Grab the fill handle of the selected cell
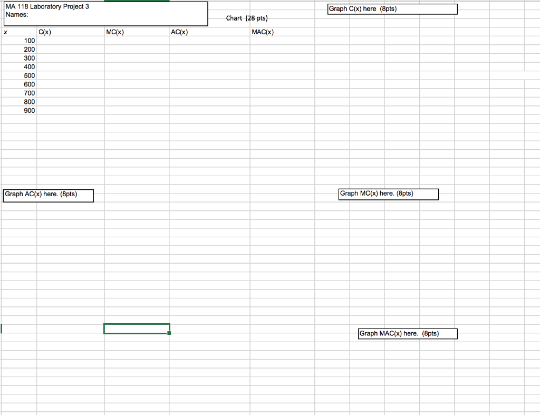The image size is (540, 415). pyautogui.click(x=169, y=333)
